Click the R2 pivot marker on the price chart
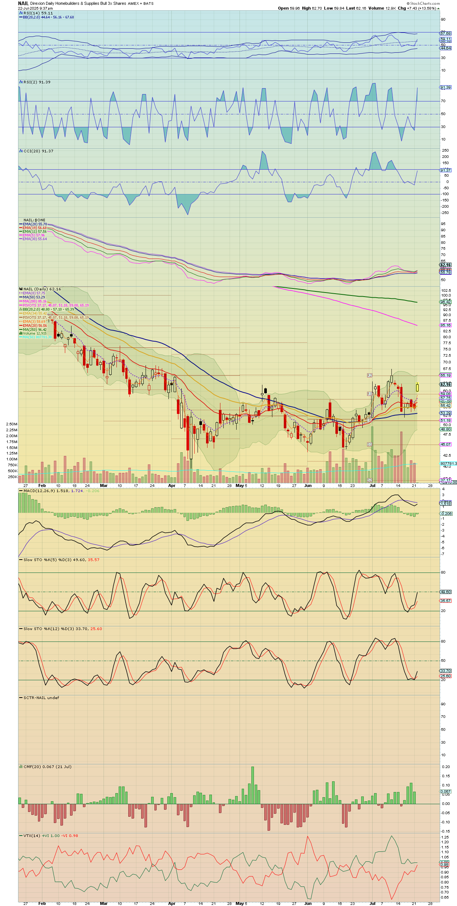The width and height of the screenshot is (457, 906). point(370,375)
